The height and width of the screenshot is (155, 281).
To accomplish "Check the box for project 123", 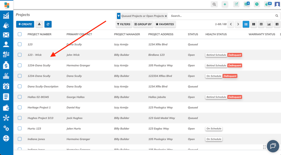I will (20, 44).
